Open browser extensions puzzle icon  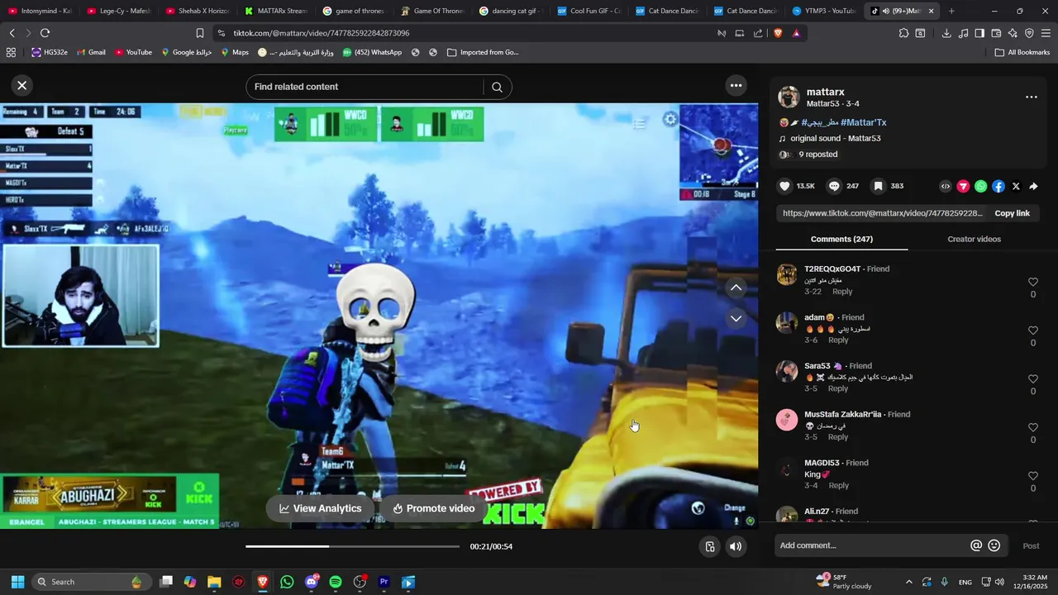[903, 33]
